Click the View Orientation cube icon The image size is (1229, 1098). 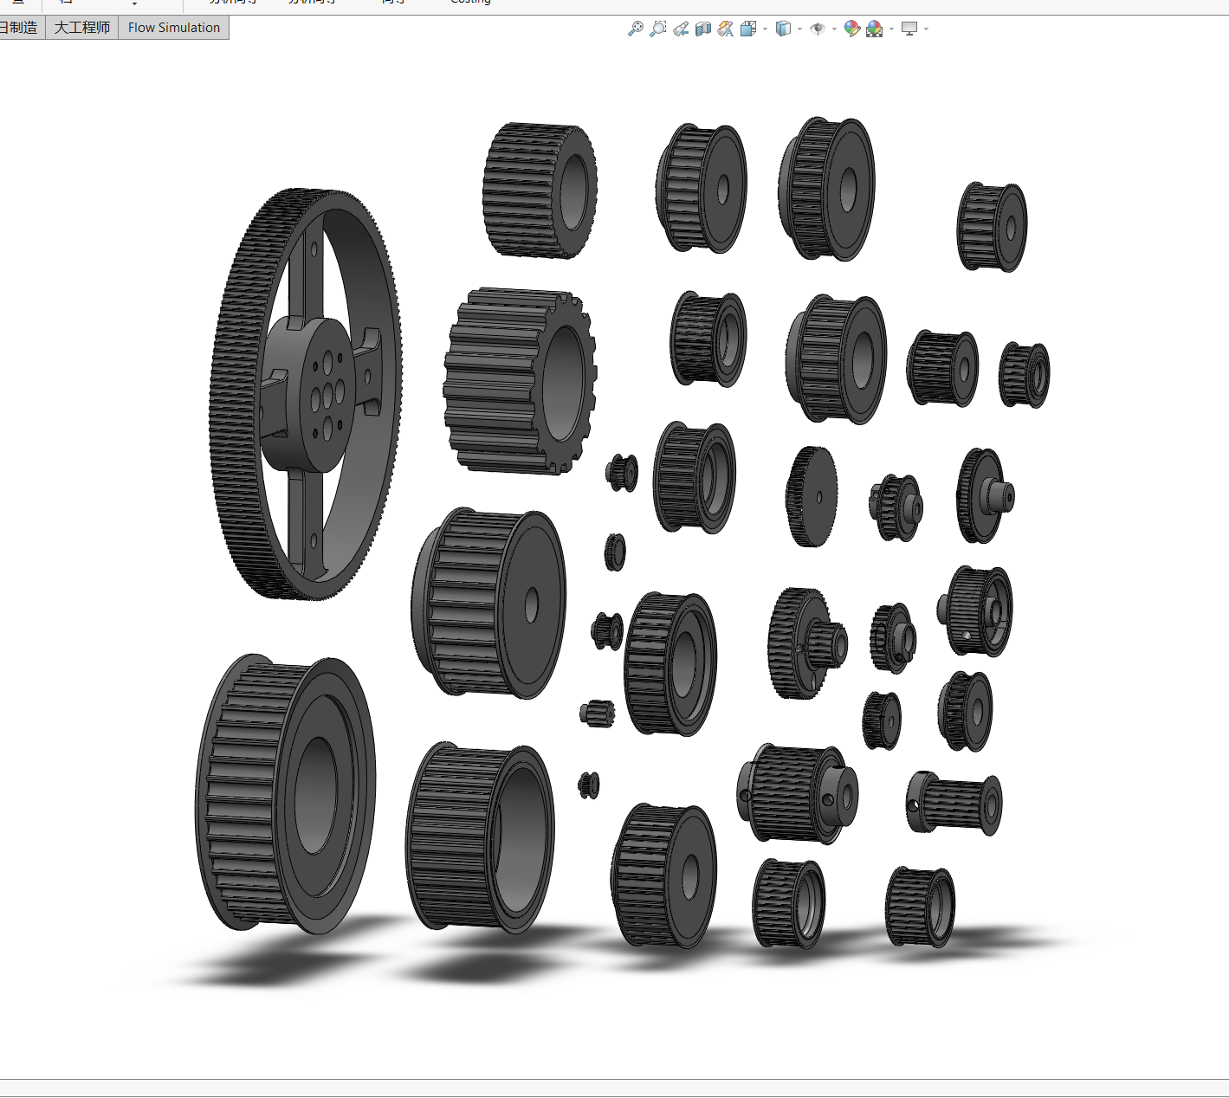tap(749, 29)
